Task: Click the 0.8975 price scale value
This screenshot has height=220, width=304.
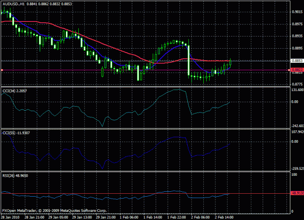Action: (x=297, y=24)
